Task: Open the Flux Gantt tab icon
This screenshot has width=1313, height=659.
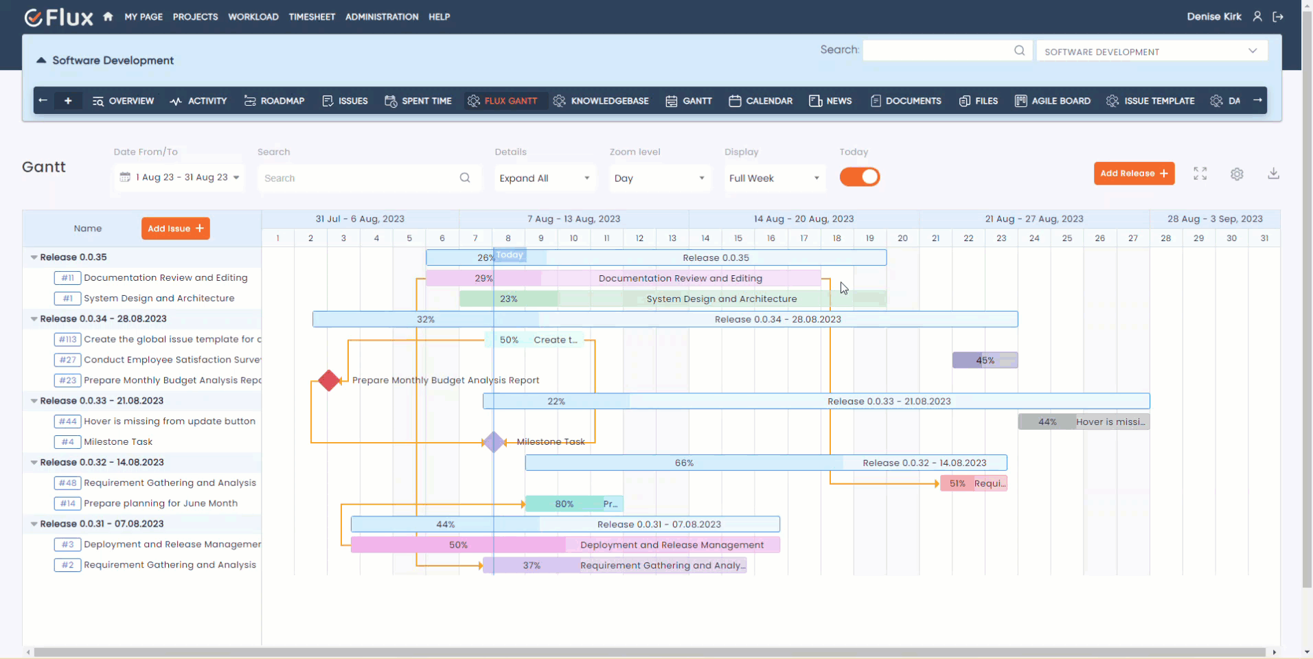Action: pos(473,101)
